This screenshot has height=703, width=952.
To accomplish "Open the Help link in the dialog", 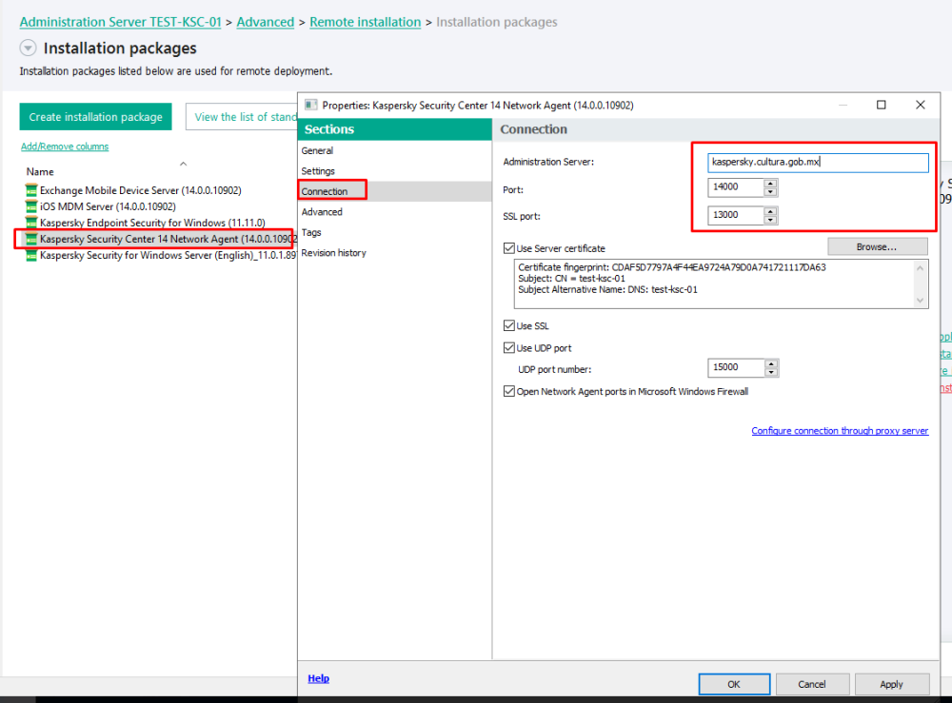I will pos(318,678).
